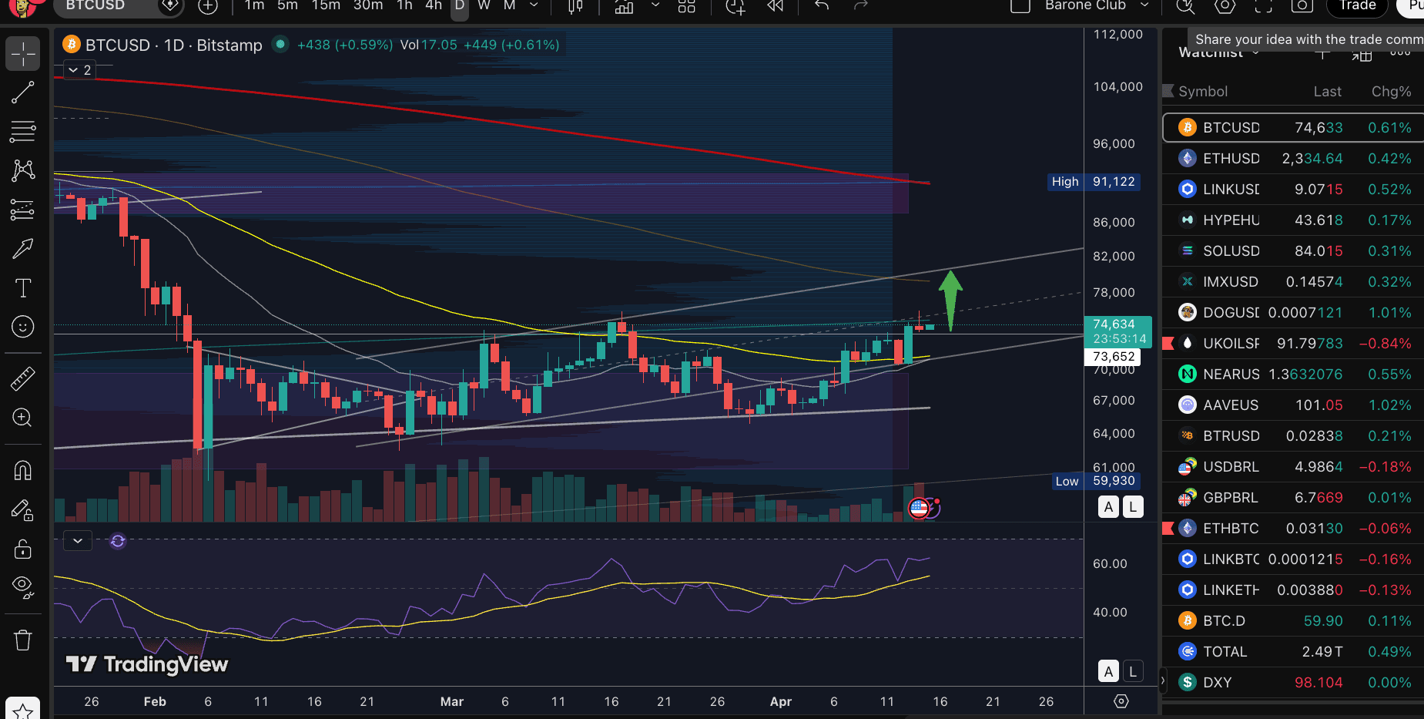Viewport: 1424px width, 719px height.
Task: Open the forecasting and measurement tools
Action: pos(23,210)
